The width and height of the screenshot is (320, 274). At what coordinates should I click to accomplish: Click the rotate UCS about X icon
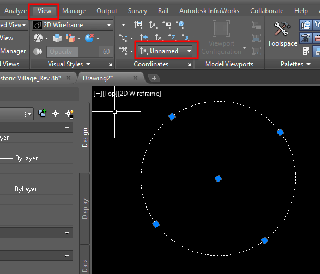click(123, 38)
